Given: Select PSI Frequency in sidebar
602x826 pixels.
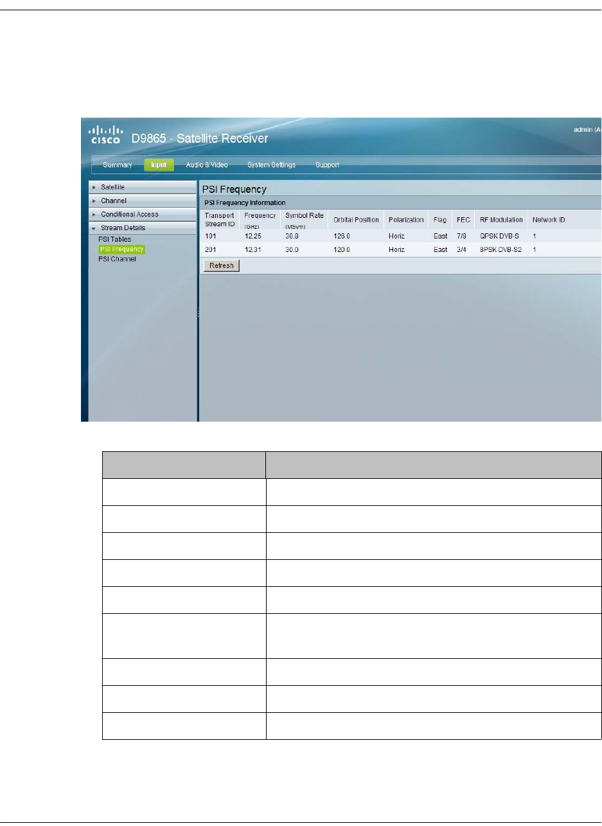Looking at the screenshot, I should click(121, 249).
